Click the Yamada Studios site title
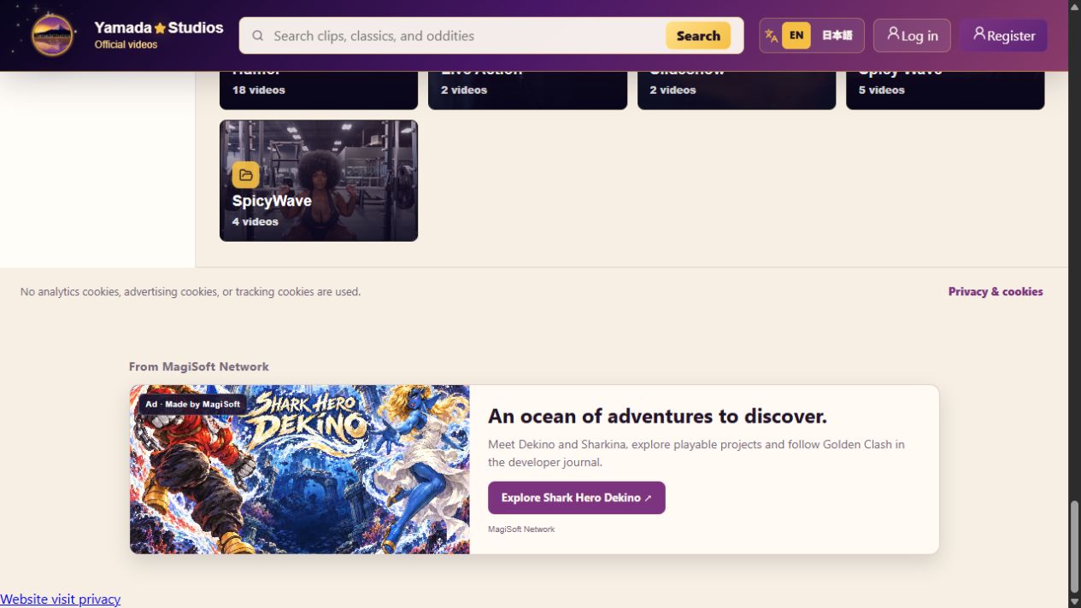 point(159,27)
